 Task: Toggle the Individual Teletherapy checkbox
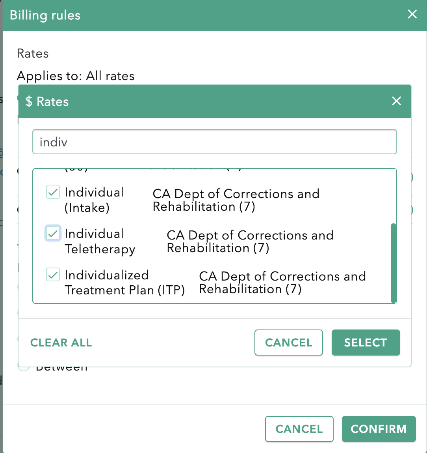click(53, 233)
